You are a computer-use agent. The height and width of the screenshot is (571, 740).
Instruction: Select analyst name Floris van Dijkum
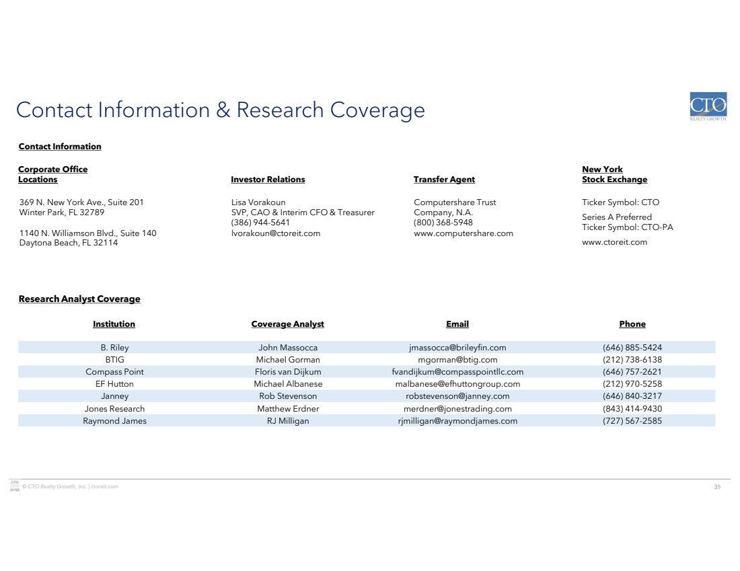288,372
